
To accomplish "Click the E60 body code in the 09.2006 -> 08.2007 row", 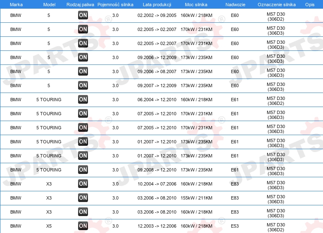I will 235,71.
